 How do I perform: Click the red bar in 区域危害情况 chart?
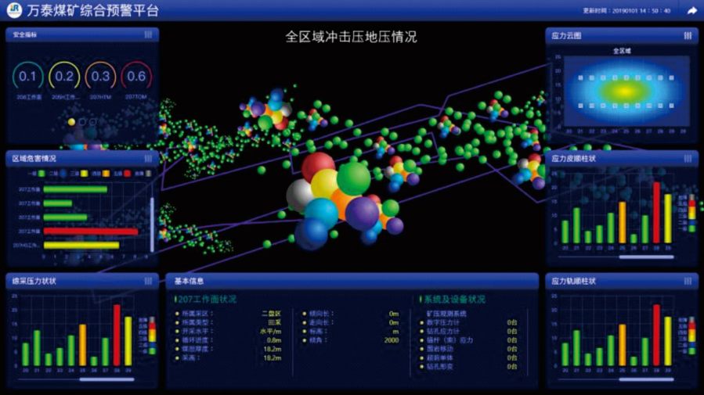[x=91, y=232]
